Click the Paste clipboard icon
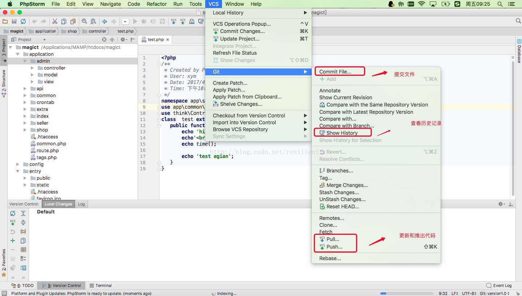This screenshot has width=522, height=296. (x=73, y=22)
